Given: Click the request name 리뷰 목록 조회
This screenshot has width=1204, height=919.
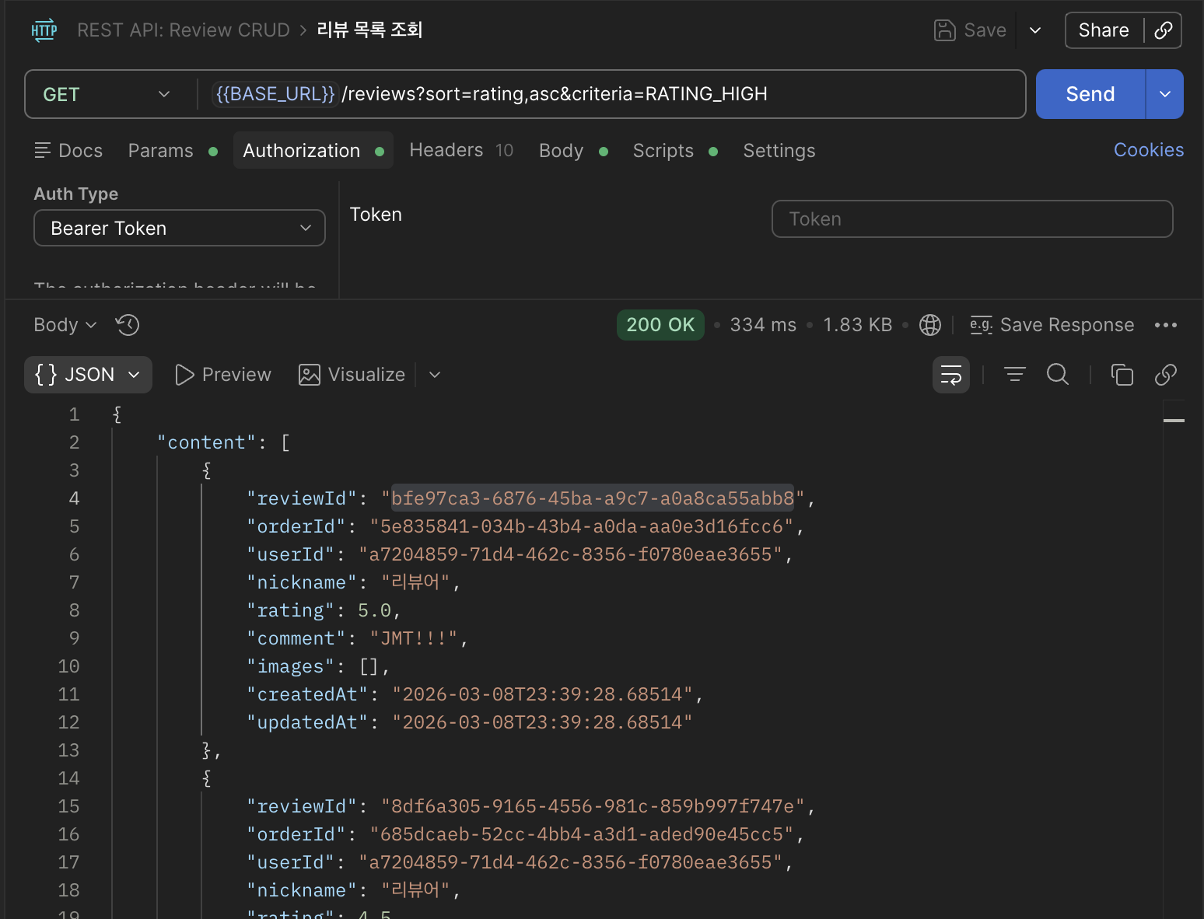Looking at the screenshot, I should point(369,30).
